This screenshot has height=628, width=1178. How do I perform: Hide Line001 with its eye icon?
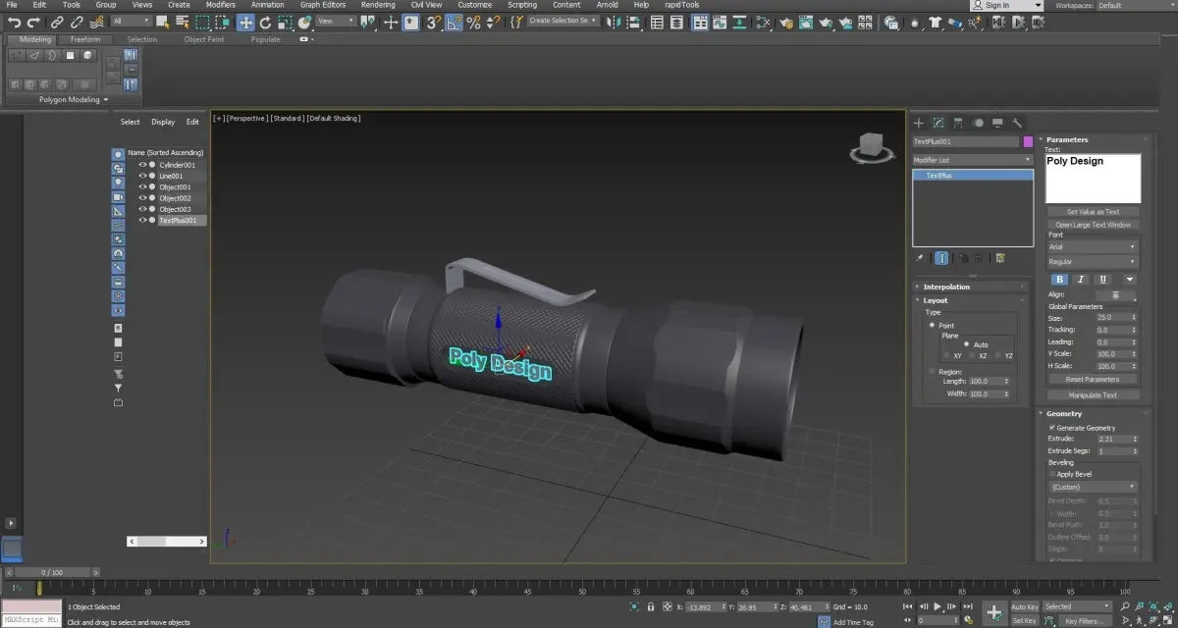[x=142, y=176]
